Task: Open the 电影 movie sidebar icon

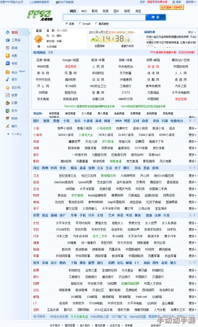Action: click(x=8, y=56)
